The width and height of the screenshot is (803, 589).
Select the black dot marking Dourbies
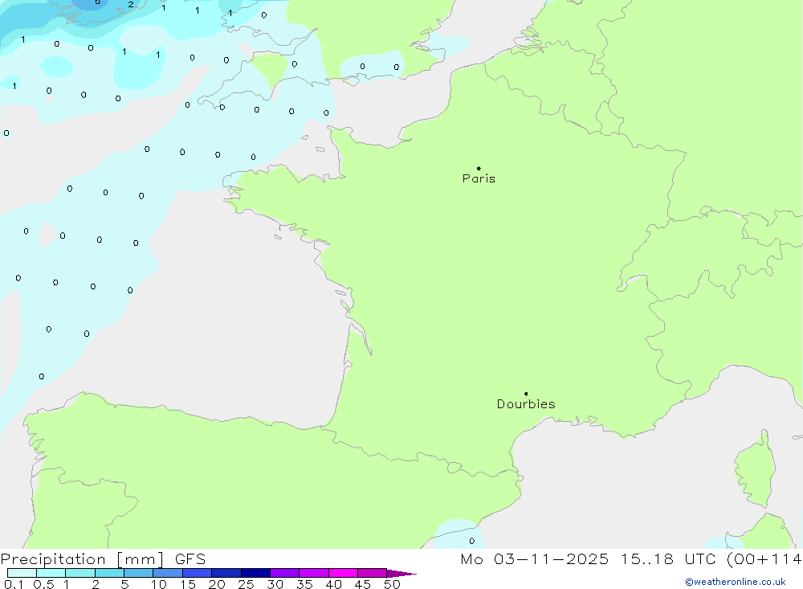526,394
